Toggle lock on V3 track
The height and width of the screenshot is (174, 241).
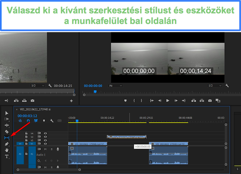pyautogui.click(x=26, y=136)
